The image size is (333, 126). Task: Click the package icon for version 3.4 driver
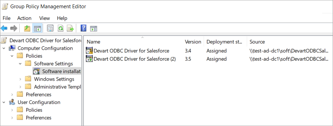tap(89, 51)
